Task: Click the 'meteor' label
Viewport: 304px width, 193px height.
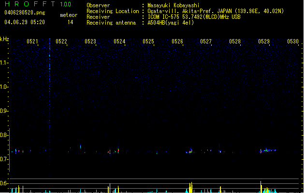Action: [69, 15]
